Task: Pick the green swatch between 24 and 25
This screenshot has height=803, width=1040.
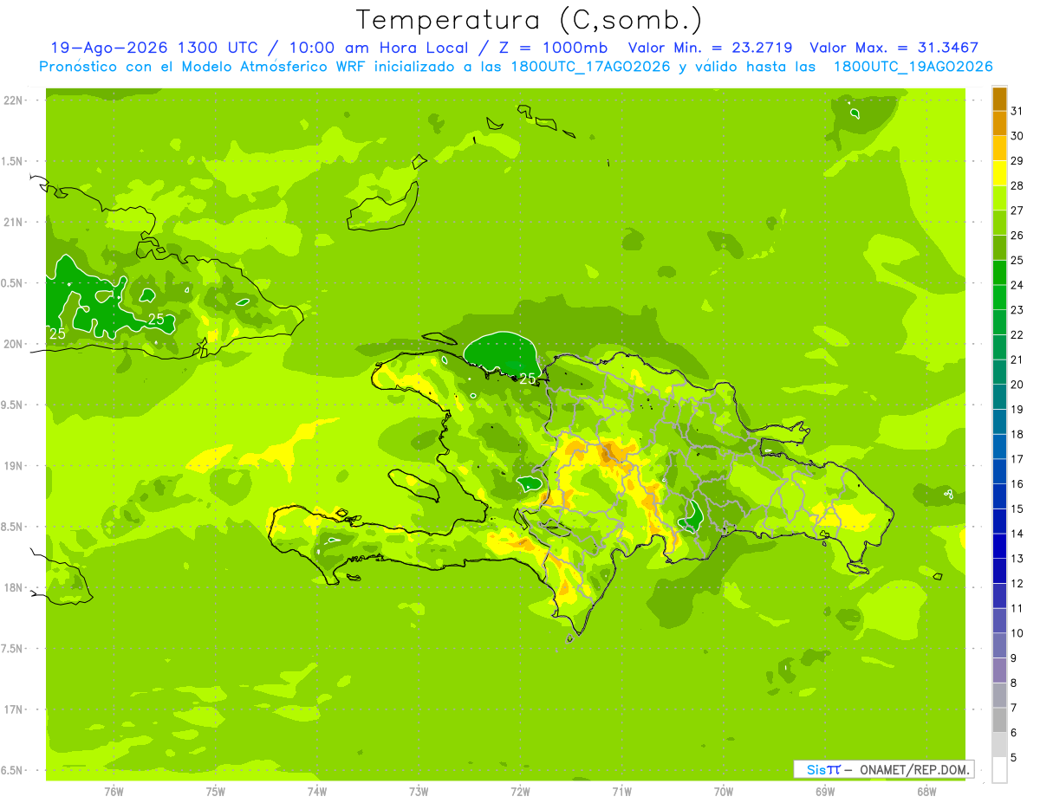Action: 999,272
